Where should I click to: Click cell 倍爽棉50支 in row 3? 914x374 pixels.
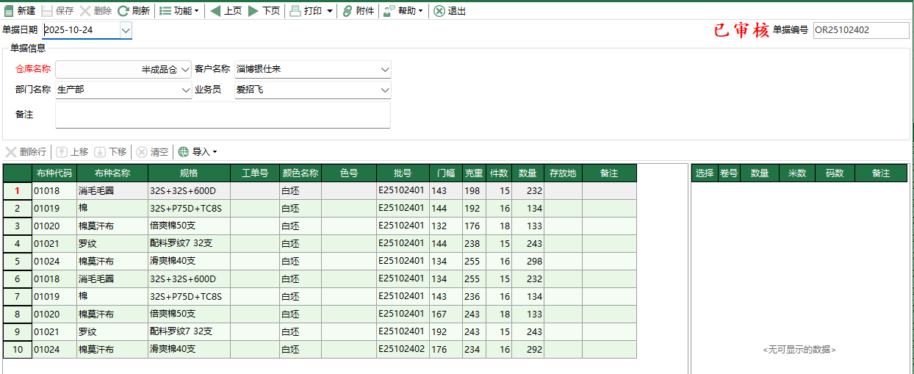tap(189, 226)
